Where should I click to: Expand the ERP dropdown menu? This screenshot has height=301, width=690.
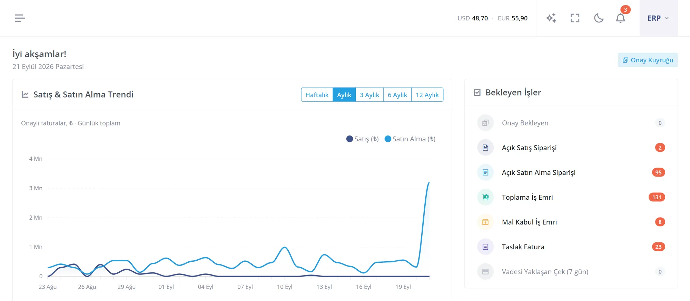(x=658, y=18)
